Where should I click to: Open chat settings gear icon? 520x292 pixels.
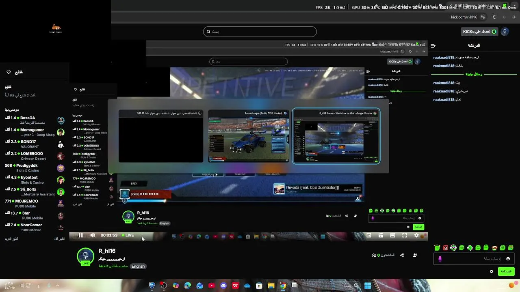492,271
